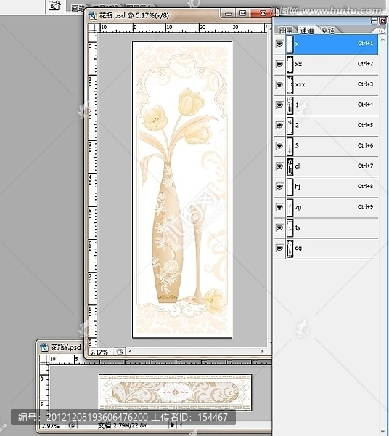The height and width of the screenshot is (436, 389).
Task: Toggle eye icon for channel 3
Action: click(279, 146)
